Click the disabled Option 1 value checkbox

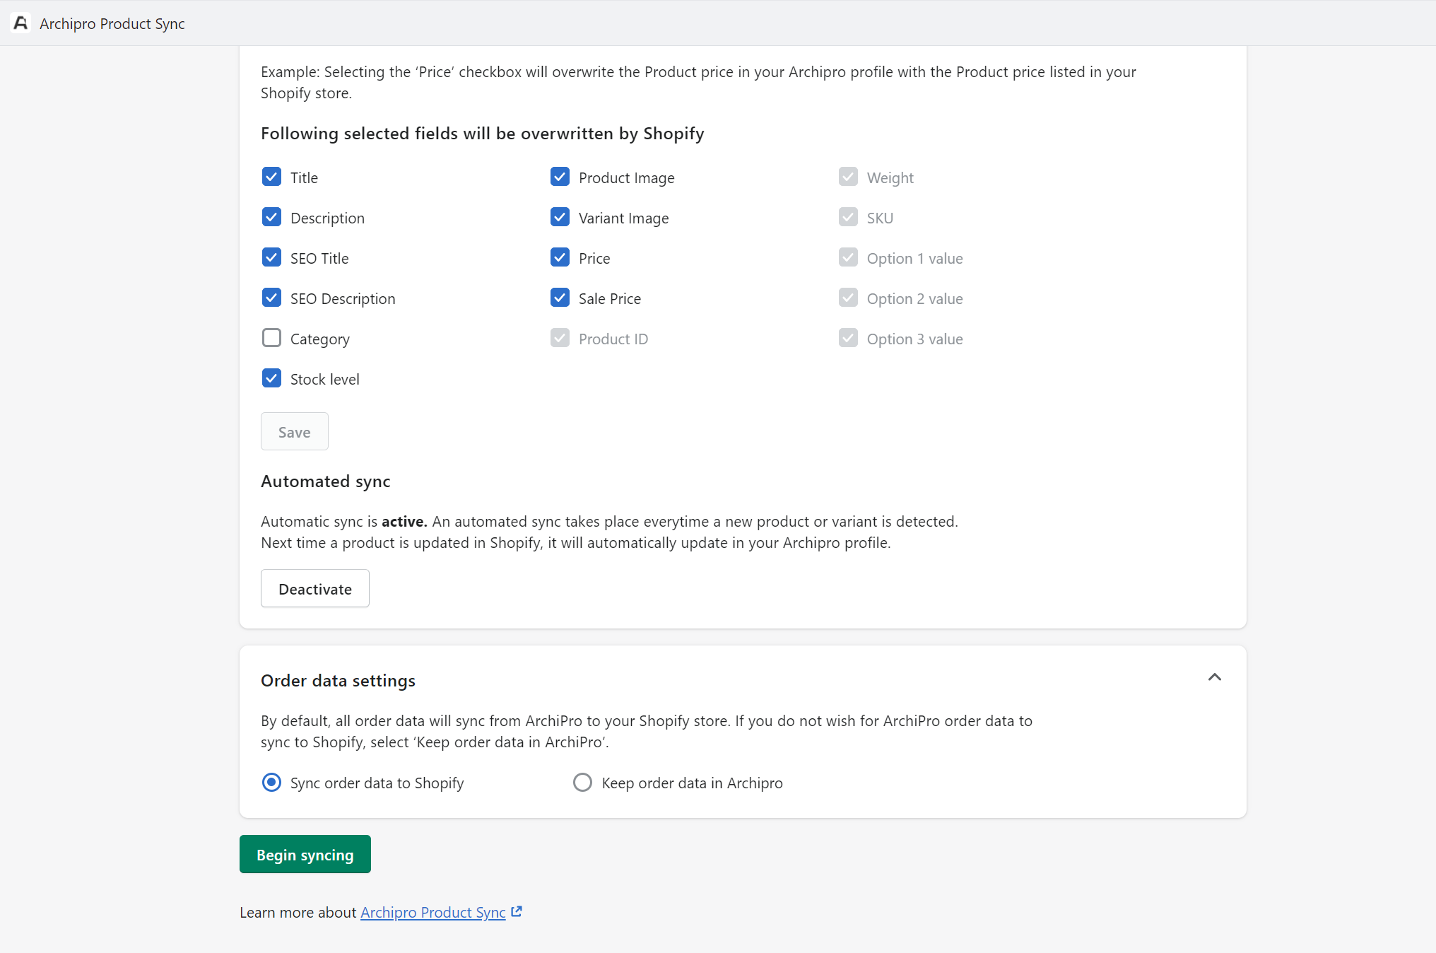(848, 257)
